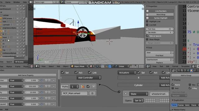Select the carmesh object in outliner
This screenshot has width=199, height=111.
pyautogui.click(x=6, y=25)
